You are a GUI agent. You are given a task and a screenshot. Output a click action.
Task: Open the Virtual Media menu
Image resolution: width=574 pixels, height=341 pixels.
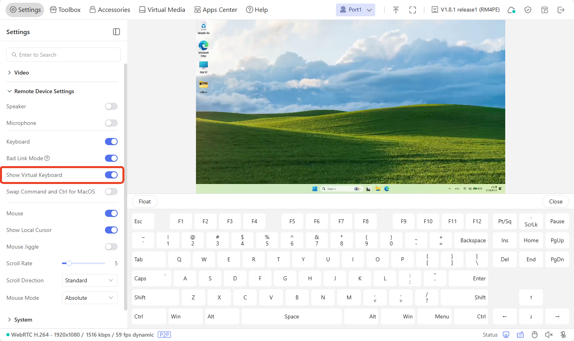pos(162,10)
